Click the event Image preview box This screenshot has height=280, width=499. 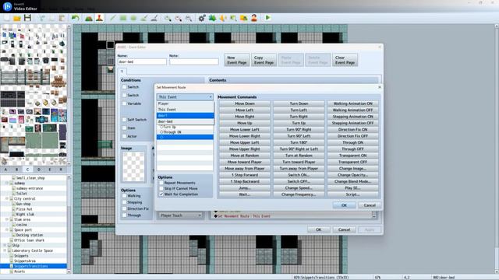pos(133,167)
